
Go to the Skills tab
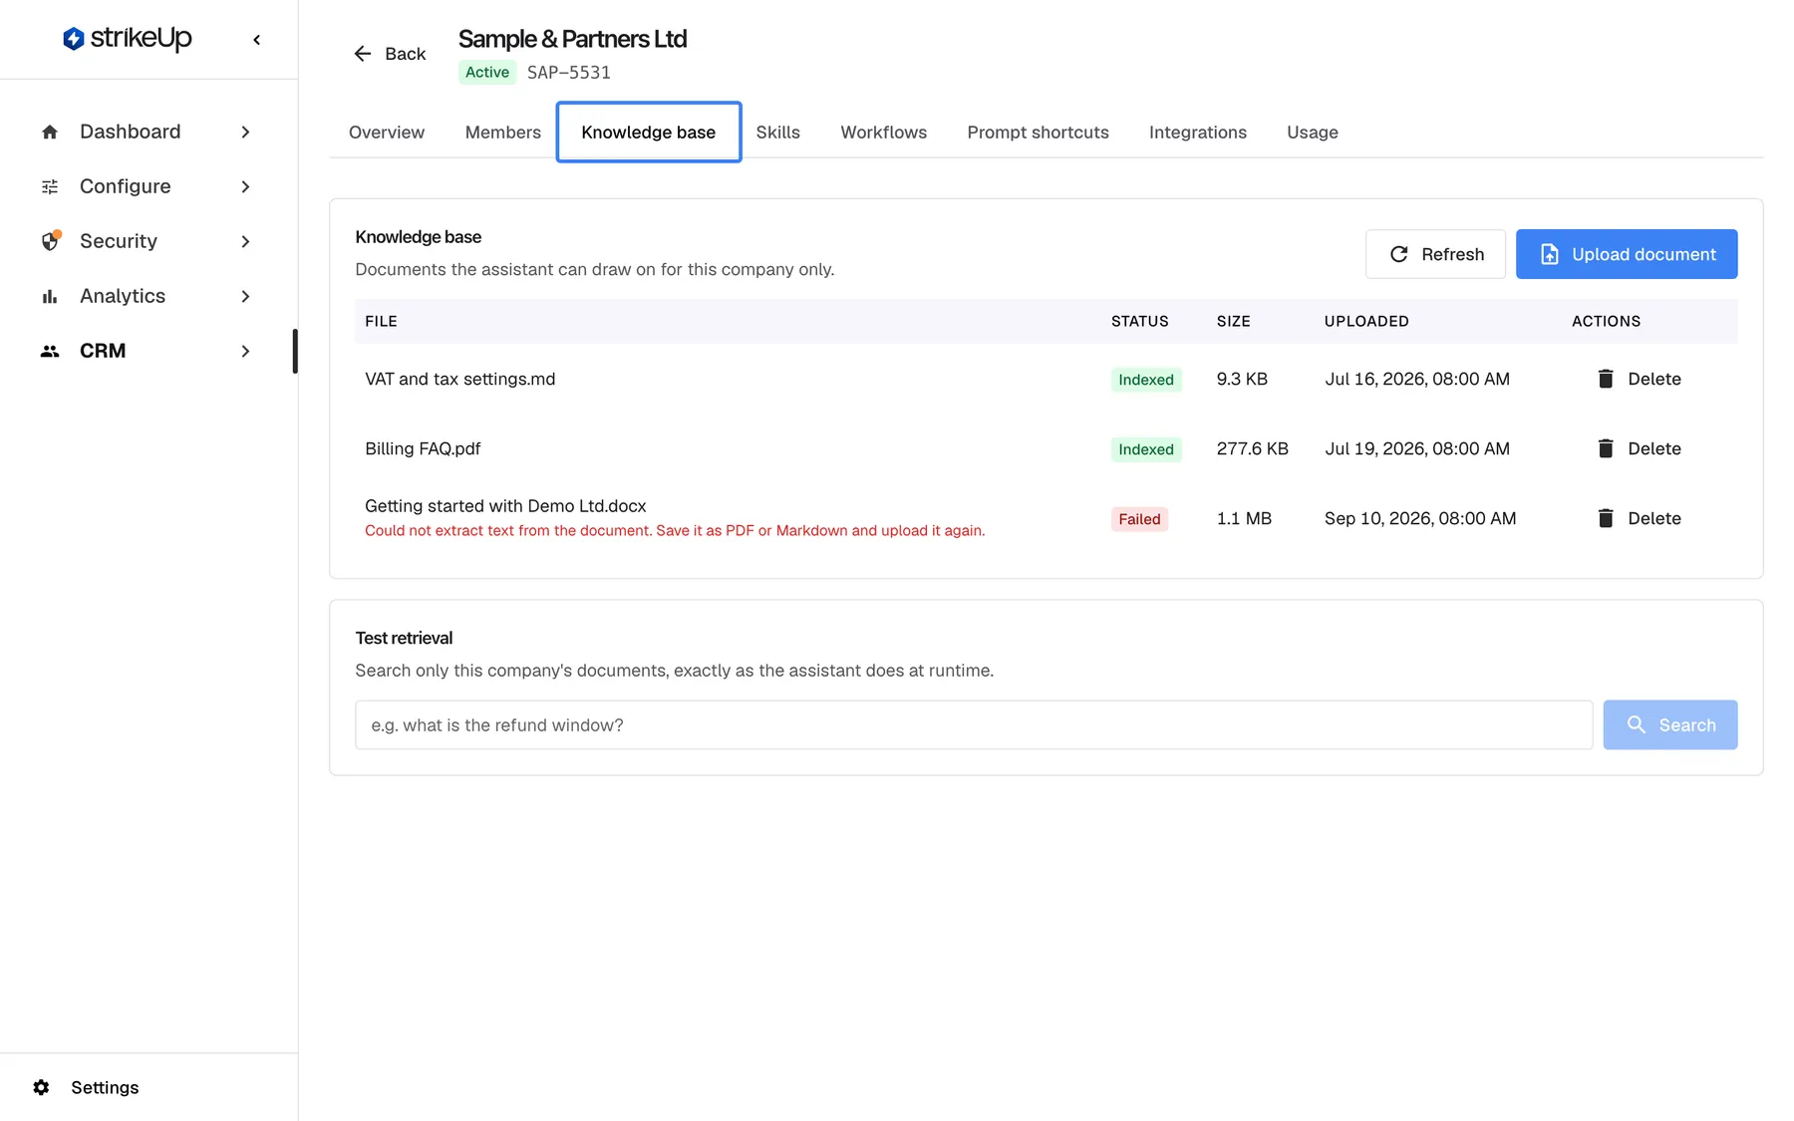click(778, 133)
